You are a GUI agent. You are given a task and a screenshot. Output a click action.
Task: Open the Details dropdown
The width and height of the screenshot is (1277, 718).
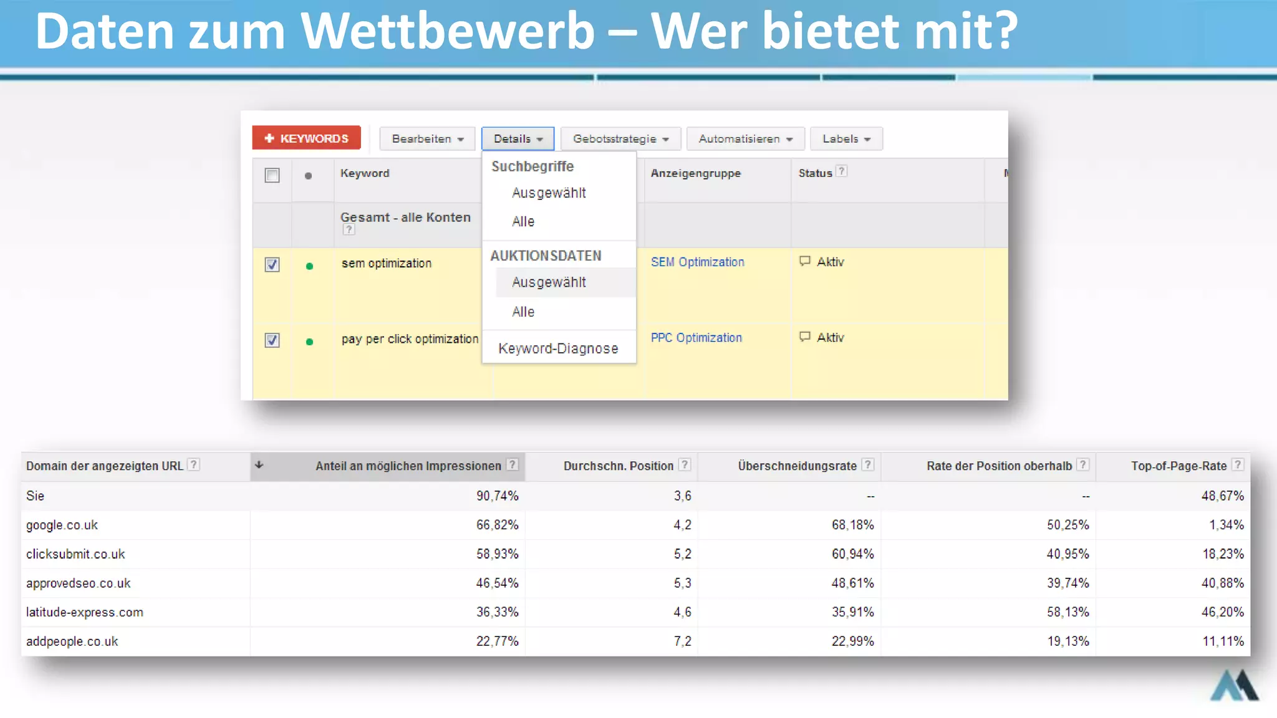518,139
